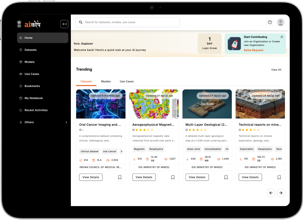Screen dimensions: 303x220
Task: Open Datasets from the sidebar
Action: tap(30, 50)
